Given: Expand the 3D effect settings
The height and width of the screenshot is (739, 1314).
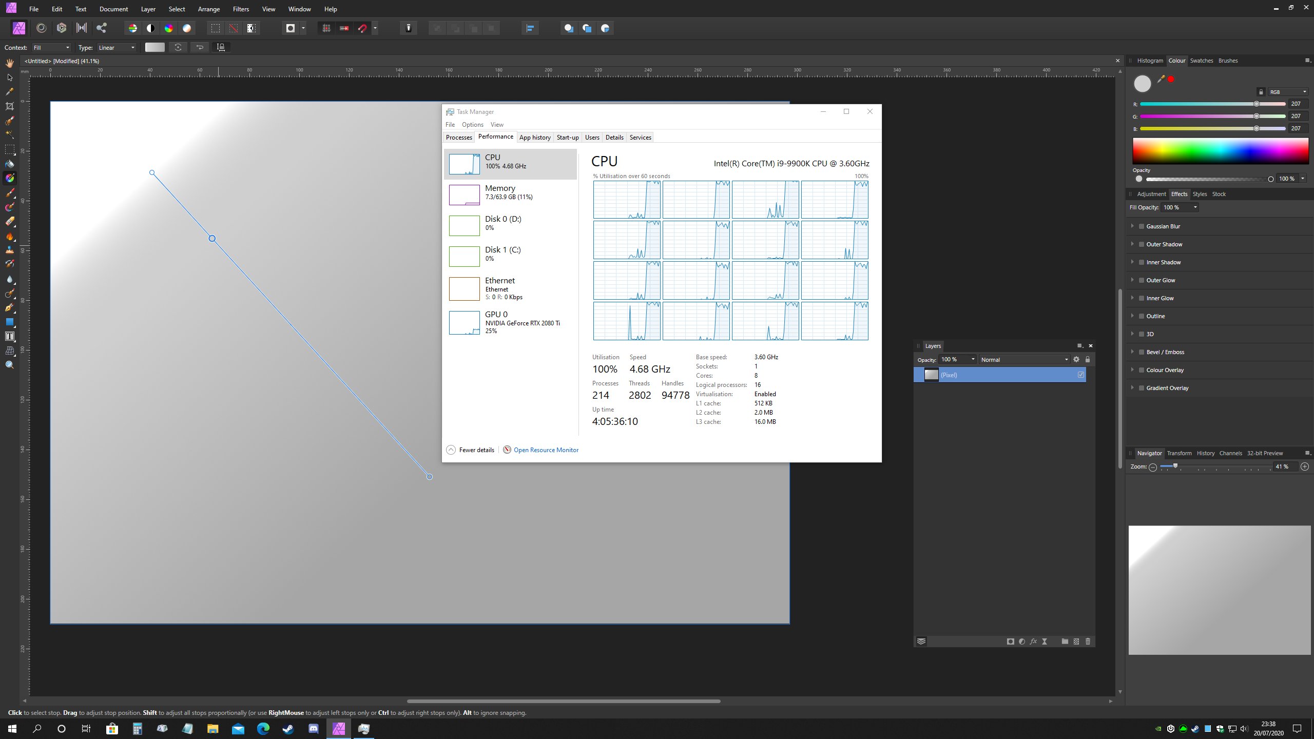Looking at the screenshot, I should pyautogui.click(x=1132, y=334).
